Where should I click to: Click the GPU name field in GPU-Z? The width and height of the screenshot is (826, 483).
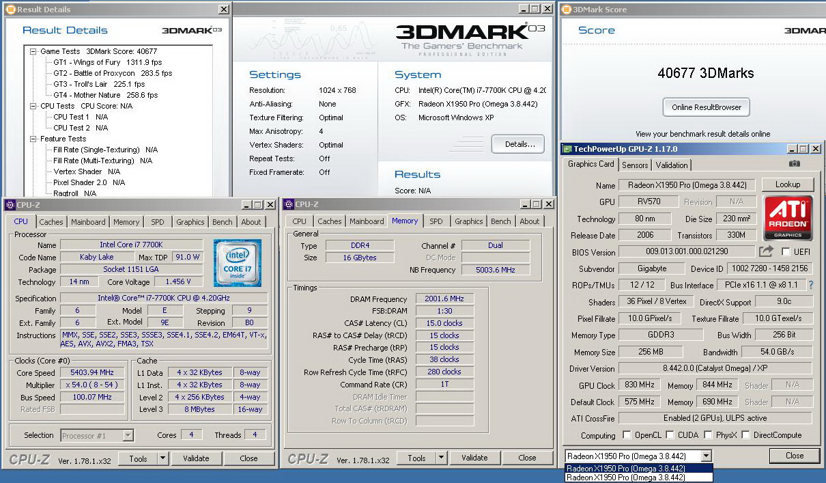[x=687, y=185]
